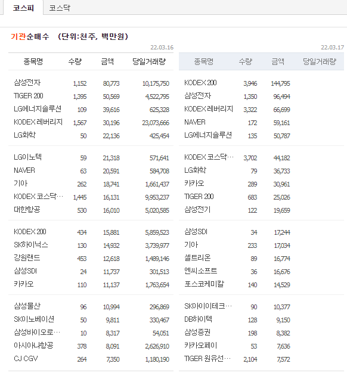
Task: Select amount value 80,773
Action: pos(111,83)
